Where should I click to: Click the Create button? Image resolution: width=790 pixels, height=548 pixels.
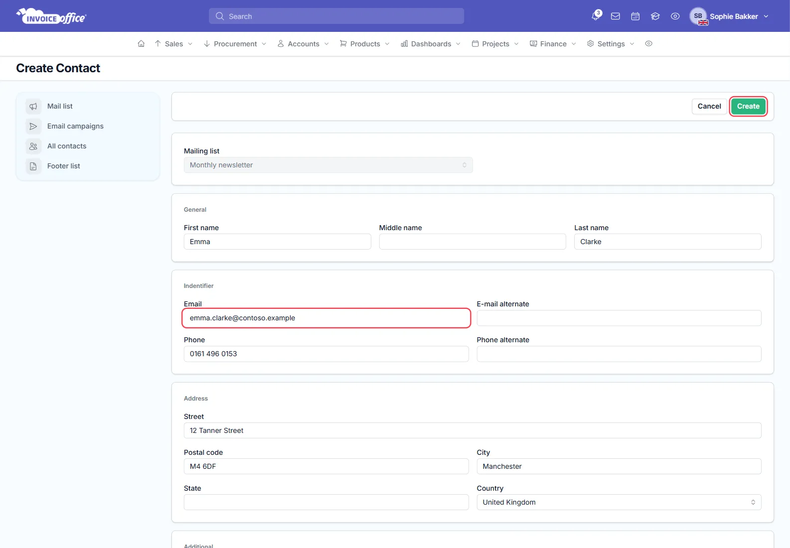(748, 106)
